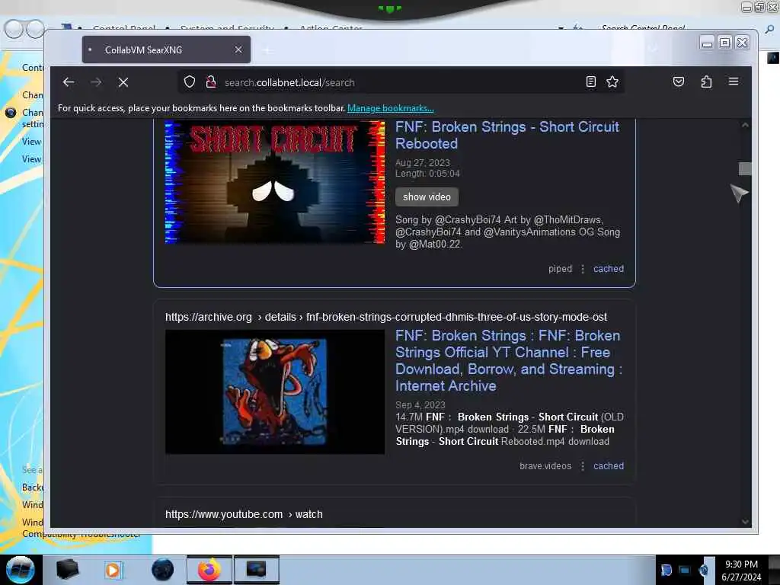Image resolution: width=780 pixels, height=585 pixels.
Task: Open the Manage bookmarks link
Action: point(391,108)
